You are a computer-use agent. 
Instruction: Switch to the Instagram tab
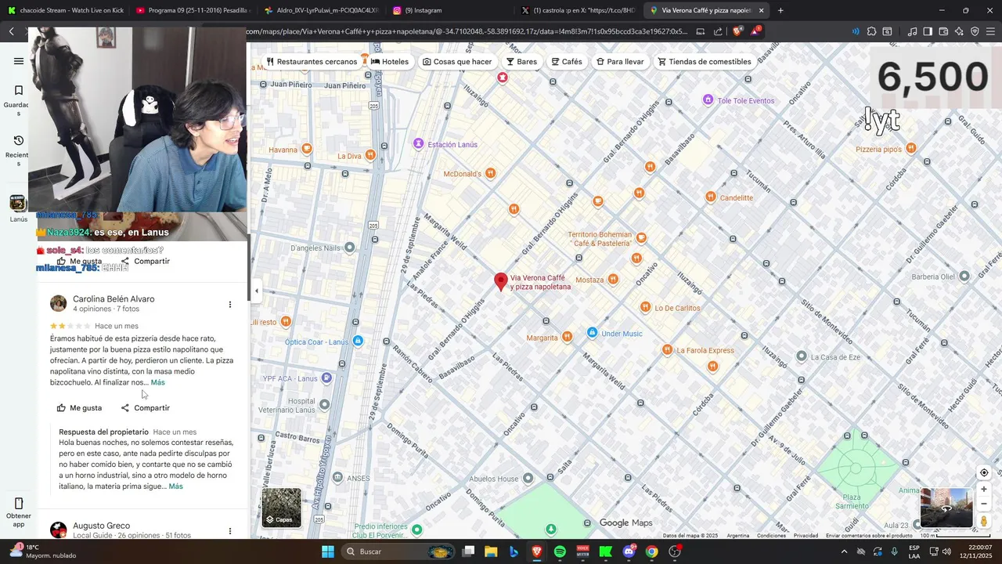[449, 10]
